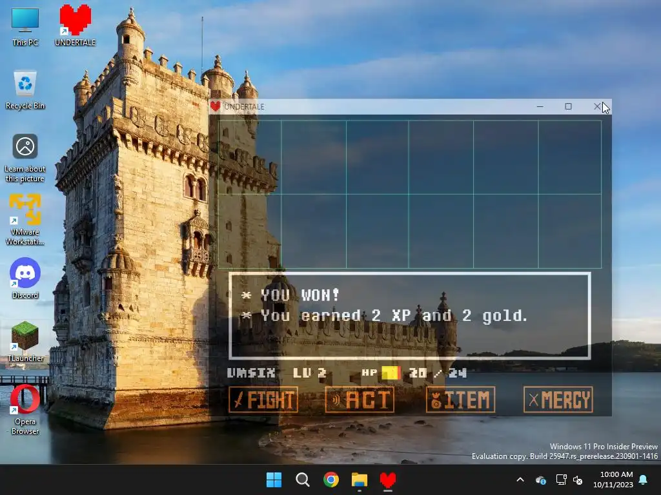Choose the ACT battle option
661x495 pixels.
click(360, 400)
